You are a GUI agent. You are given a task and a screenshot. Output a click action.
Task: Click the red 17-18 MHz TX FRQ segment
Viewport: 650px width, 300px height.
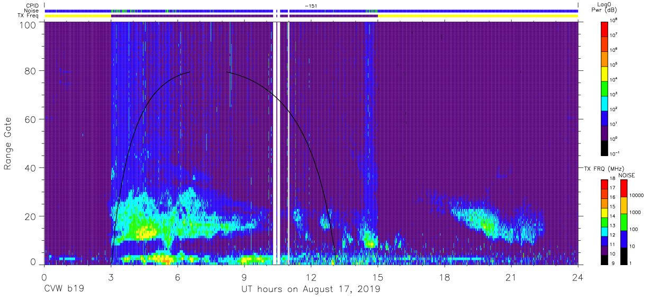(x=605, y=184)
